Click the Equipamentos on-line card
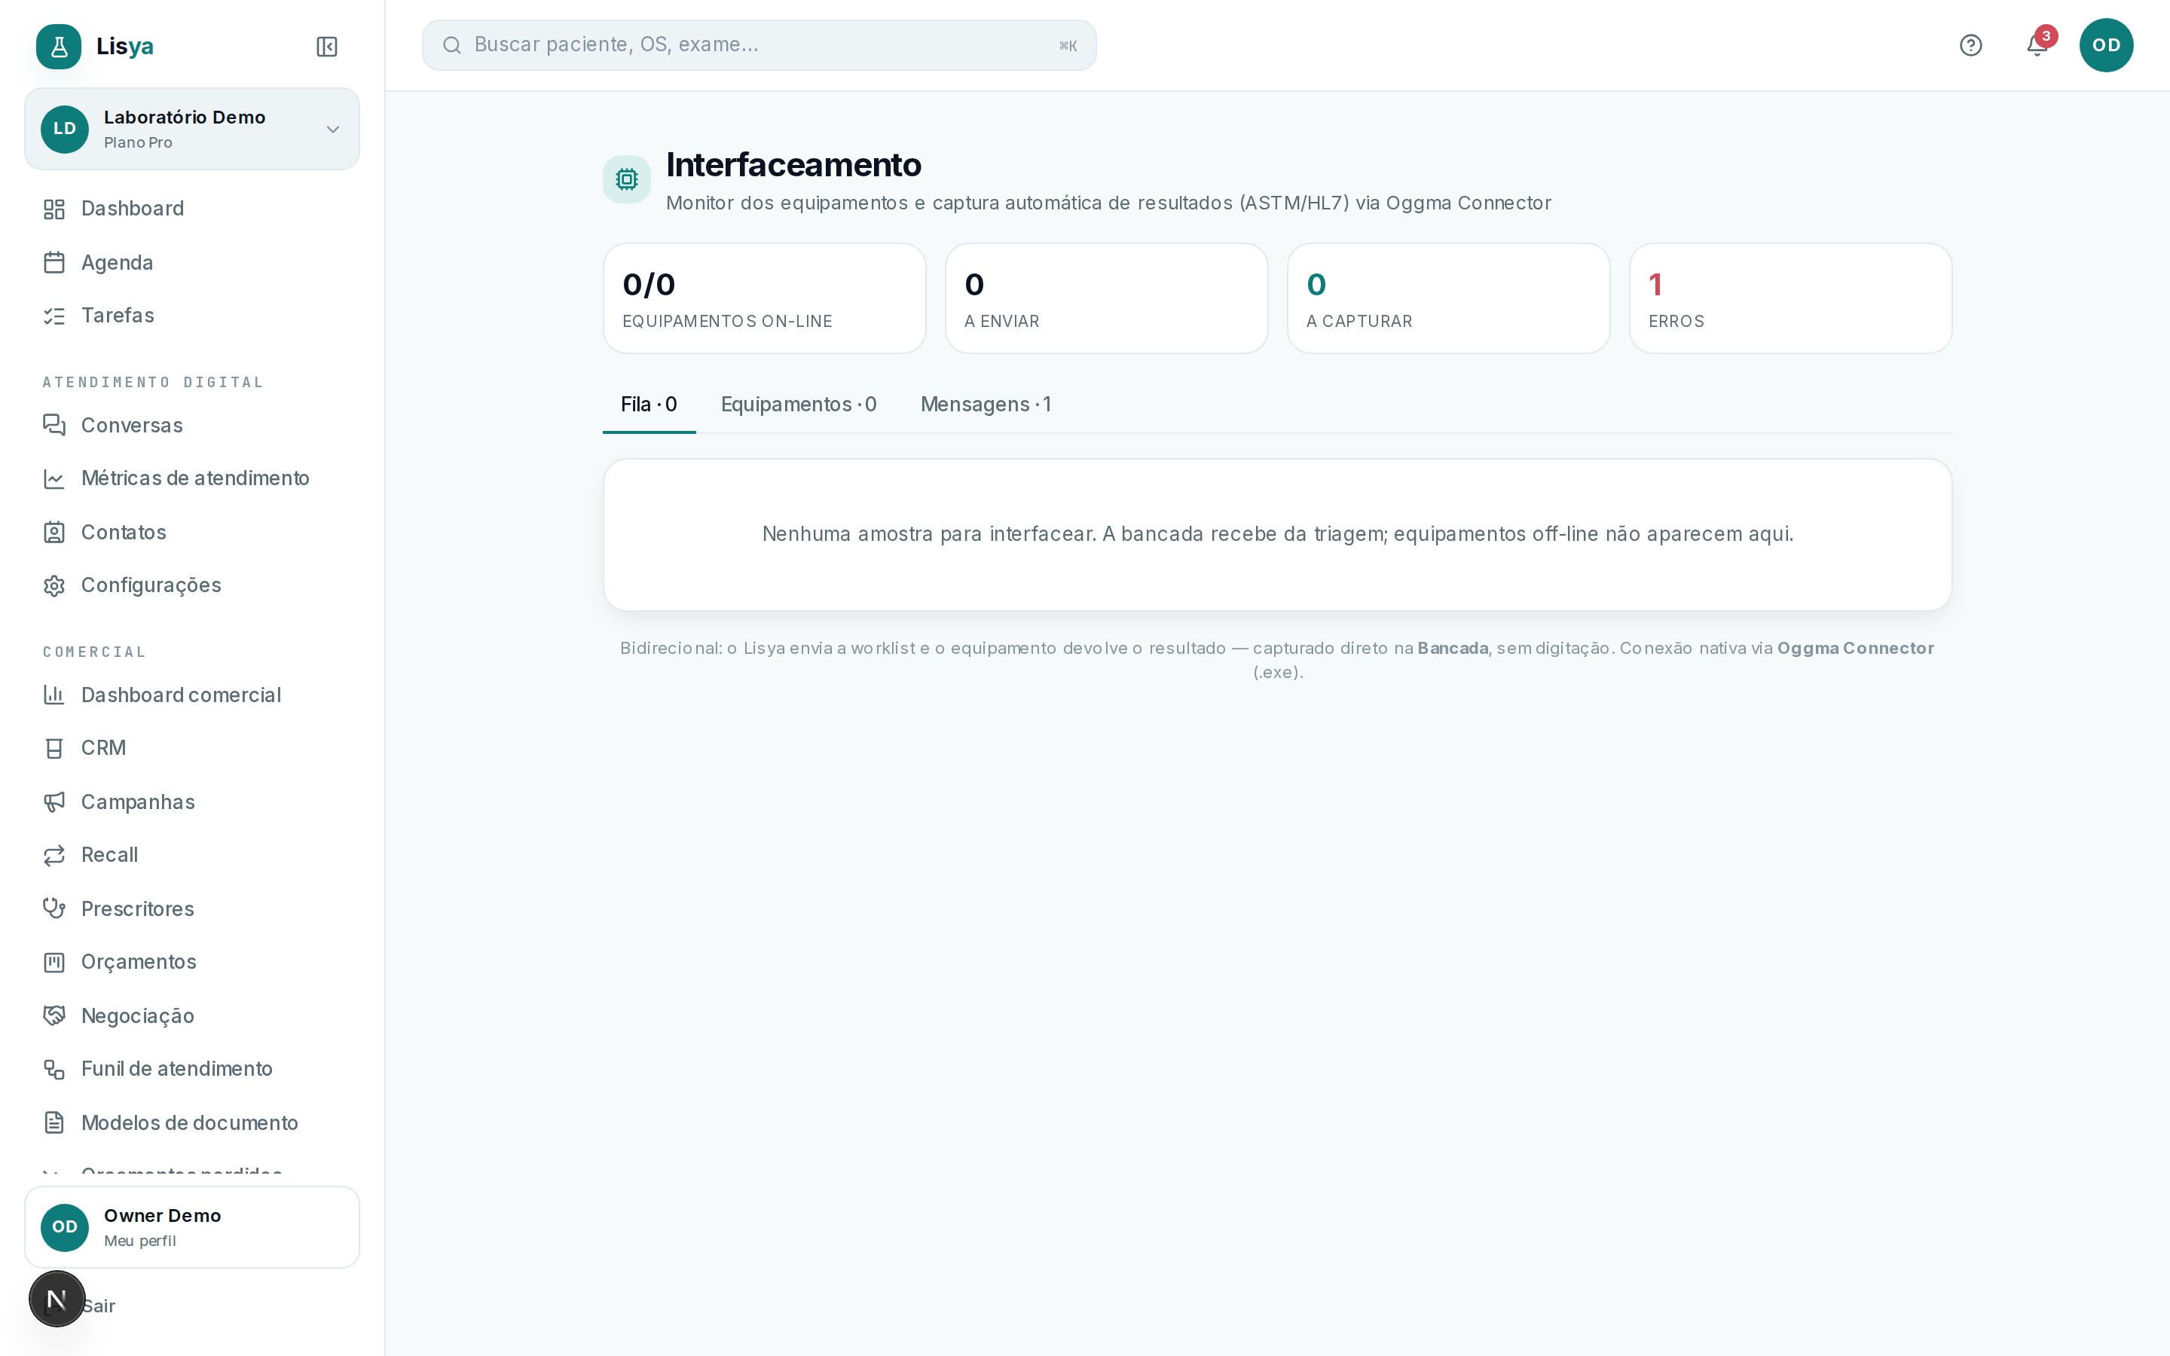The width and height of the screenshot is (2170, 1356). (764, 298)
